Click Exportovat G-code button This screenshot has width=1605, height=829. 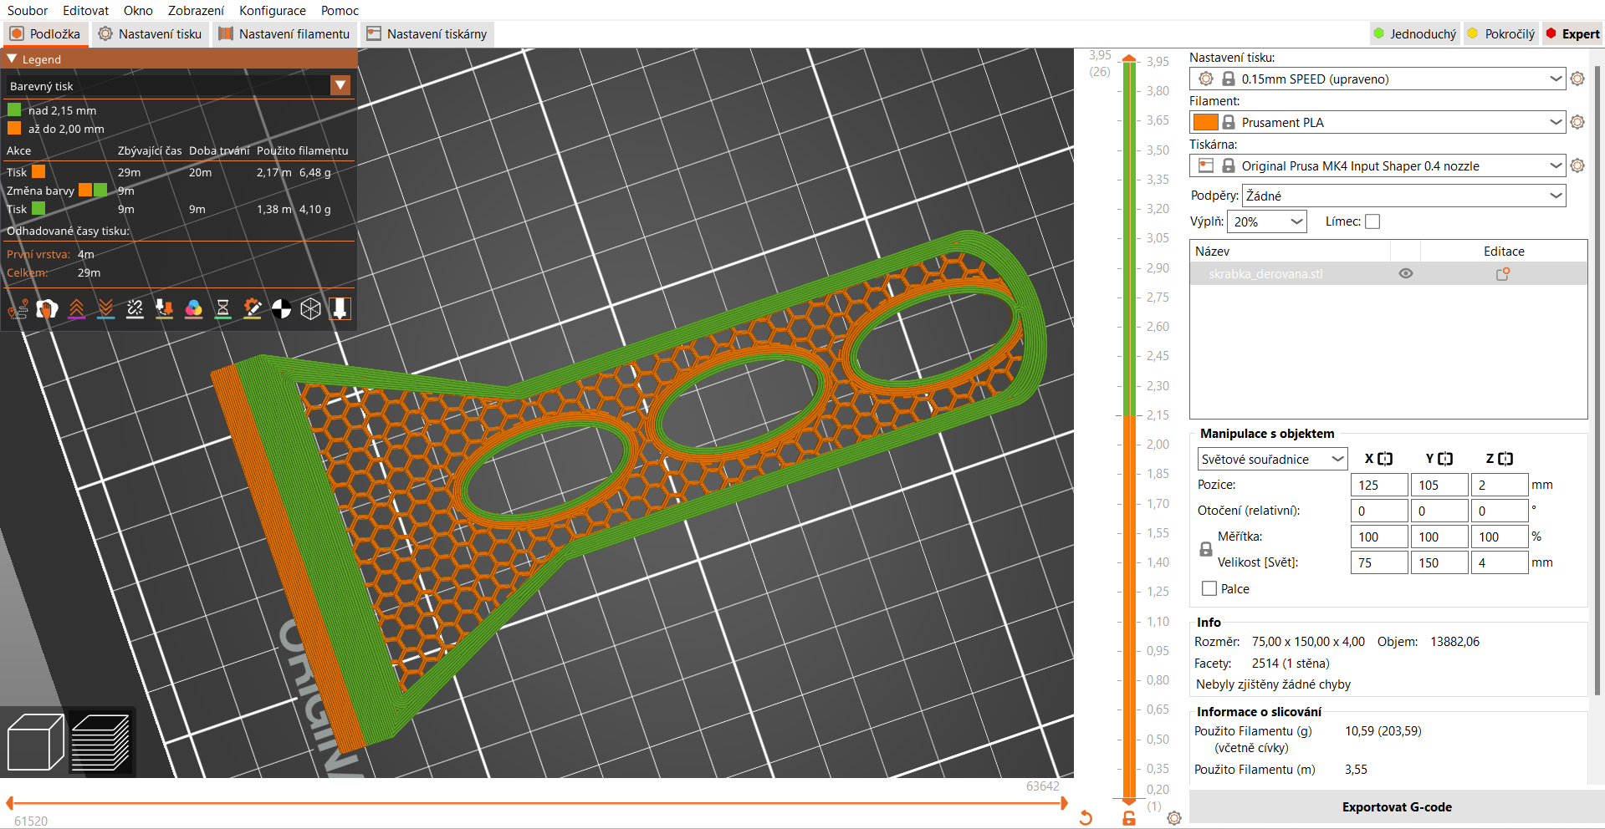1397,806
